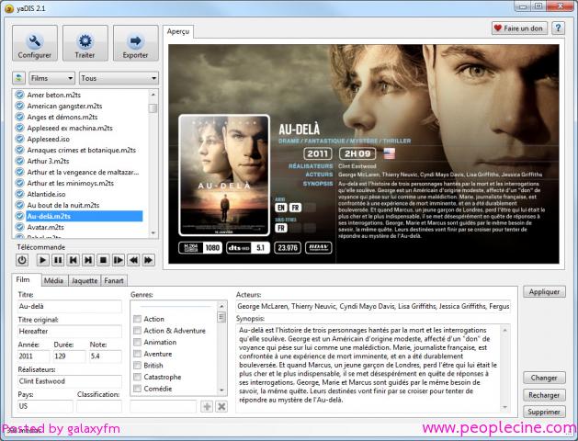Click the Acteurs field
The image size is (578, 441).
[x=373, y=307]
